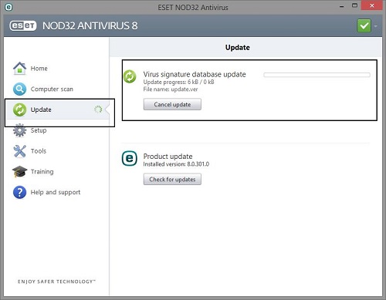Click the update progress bar
This screenshot has width=386, height=300.
click(317, 75)
